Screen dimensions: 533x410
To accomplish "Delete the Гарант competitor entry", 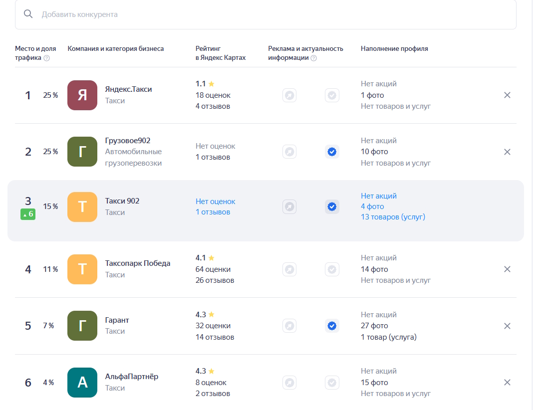I will (x=507, y=326).
